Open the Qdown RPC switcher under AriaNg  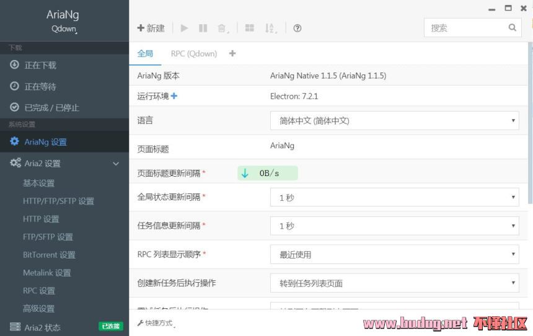pos(64,29)
